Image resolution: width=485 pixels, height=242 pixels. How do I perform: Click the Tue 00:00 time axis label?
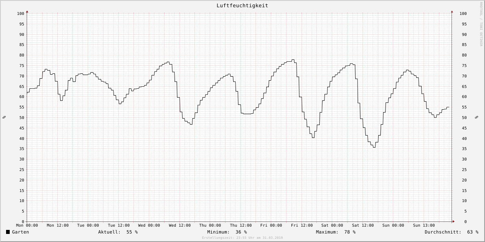tap(88, 225)
